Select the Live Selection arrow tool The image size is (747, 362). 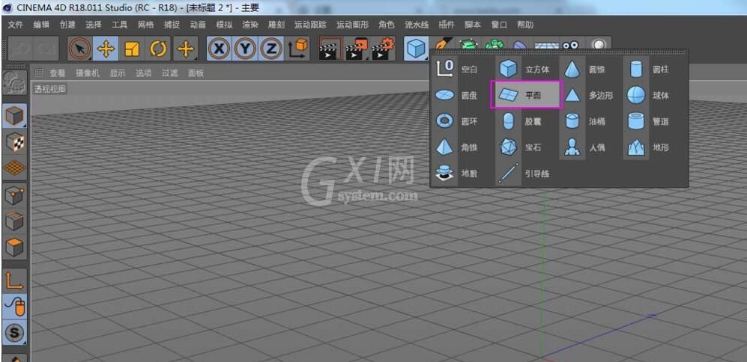point(79,49)
